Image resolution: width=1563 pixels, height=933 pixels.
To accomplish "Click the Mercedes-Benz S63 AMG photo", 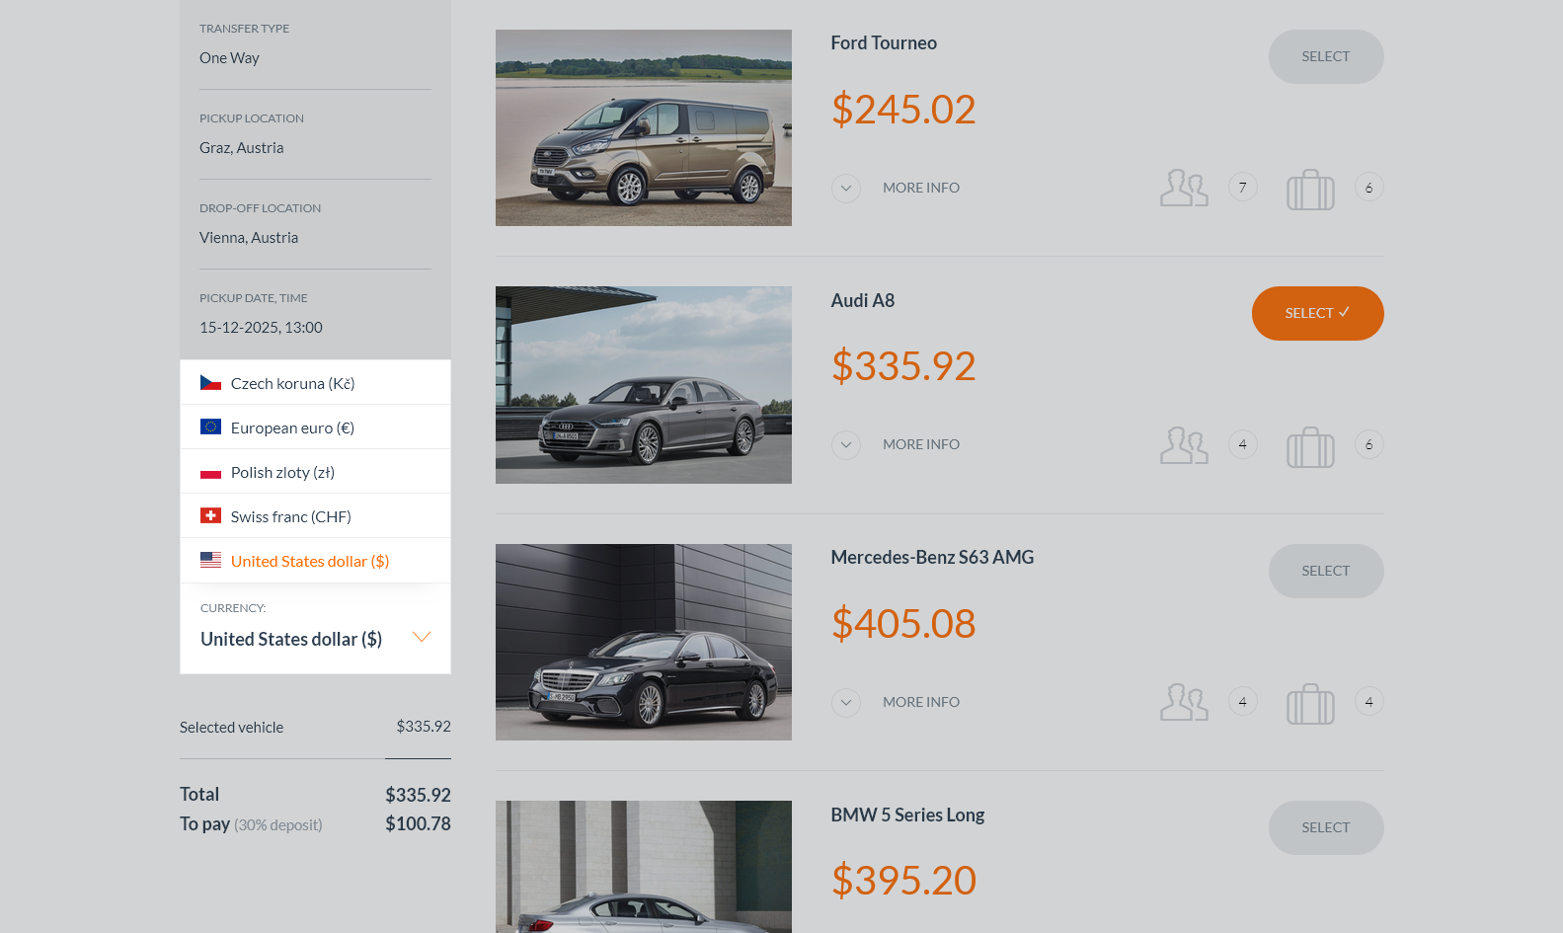I will (643, 642).
